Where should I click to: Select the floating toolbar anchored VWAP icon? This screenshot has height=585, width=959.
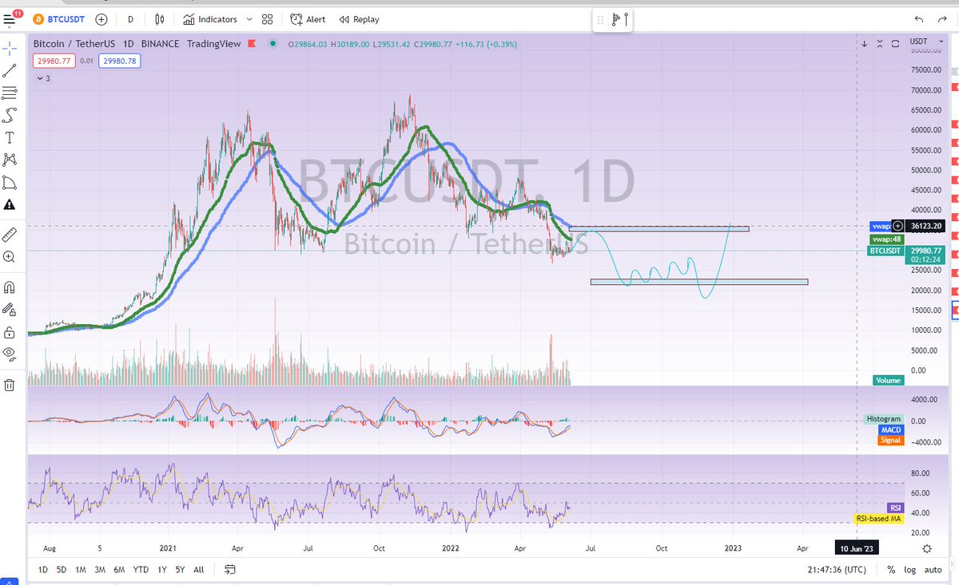615,19
